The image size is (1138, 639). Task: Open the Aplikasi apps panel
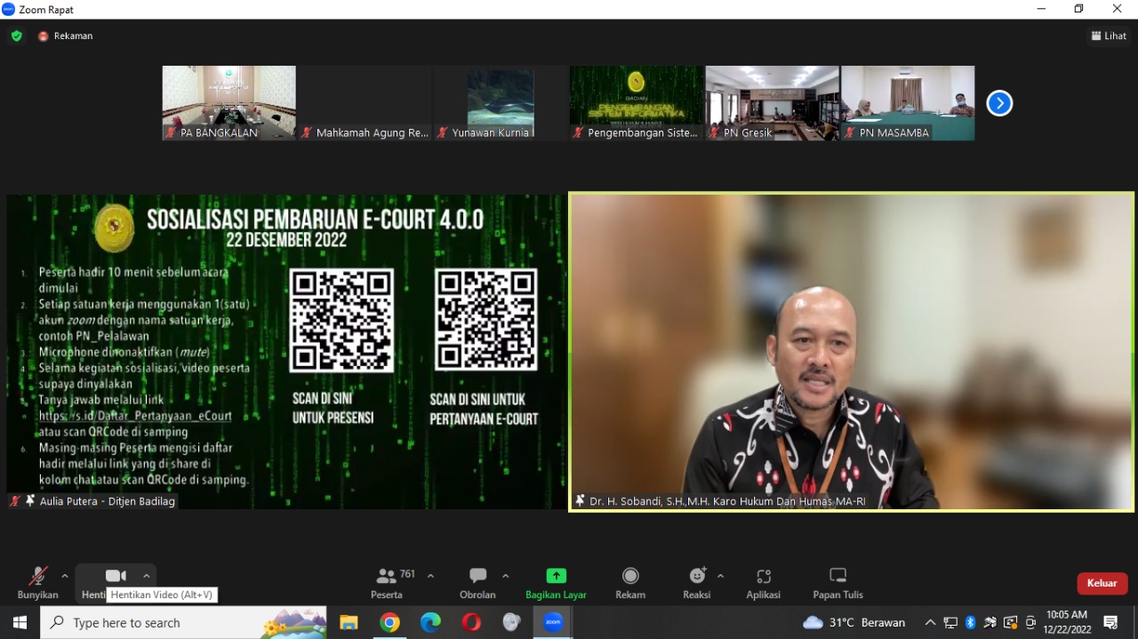(x=763, y=583)
